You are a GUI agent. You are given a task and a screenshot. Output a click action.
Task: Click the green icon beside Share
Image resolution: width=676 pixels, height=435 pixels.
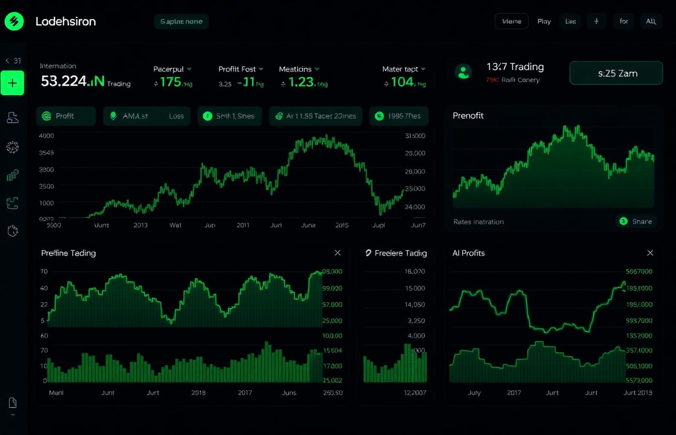623,221
